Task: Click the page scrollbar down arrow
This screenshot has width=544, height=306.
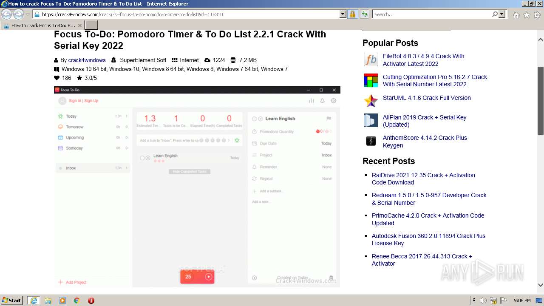Action: tap(541, 286)
